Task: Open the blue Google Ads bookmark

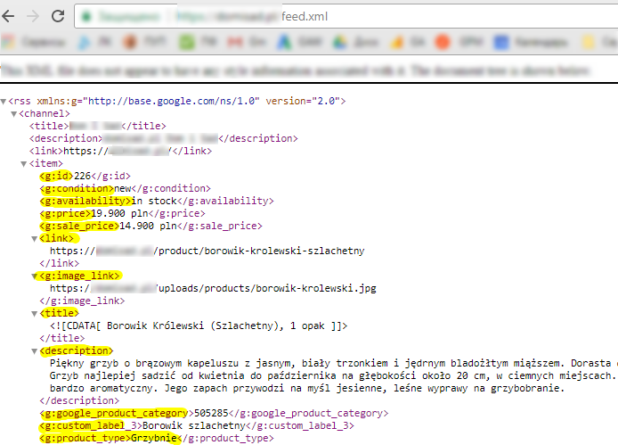Action: tap(284, 42)
